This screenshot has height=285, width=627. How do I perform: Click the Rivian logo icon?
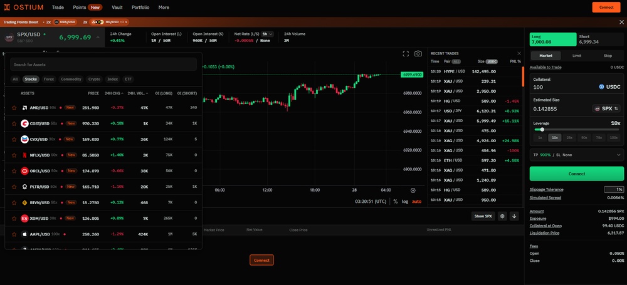coord(24,203)
